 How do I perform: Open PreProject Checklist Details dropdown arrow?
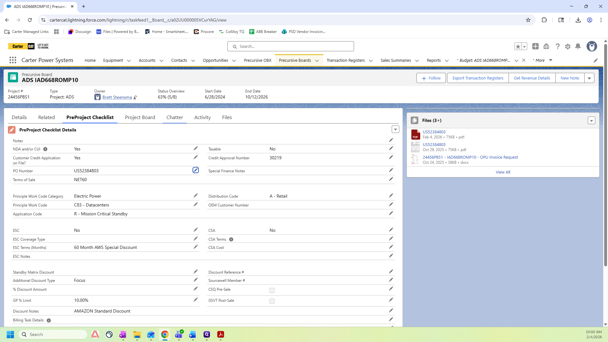pyautogui.click(x=395, y=130)
